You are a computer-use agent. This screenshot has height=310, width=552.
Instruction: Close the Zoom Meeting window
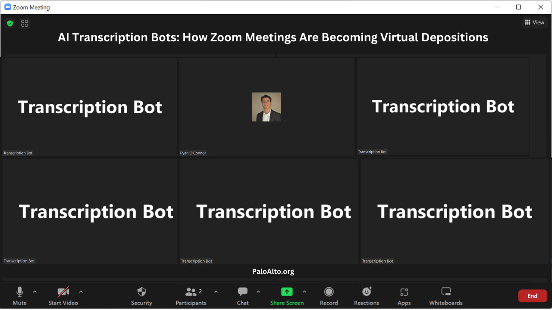tap(540, 7)
